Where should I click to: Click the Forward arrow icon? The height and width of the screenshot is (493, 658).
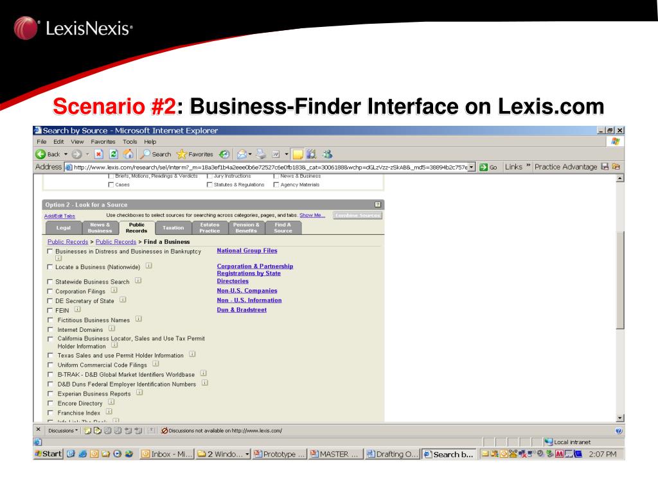coord(76,154)
